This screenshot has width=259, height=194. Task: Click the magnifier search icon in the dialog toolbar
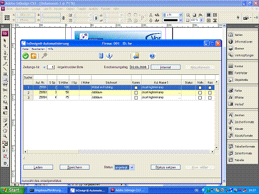[x=45, y=56]
